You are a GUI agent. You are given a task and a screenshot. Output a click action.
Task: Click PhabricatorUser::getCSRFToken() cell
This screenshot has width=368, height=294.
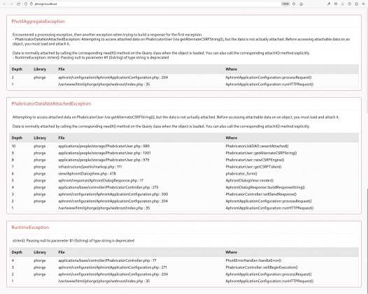coord(253,167)
